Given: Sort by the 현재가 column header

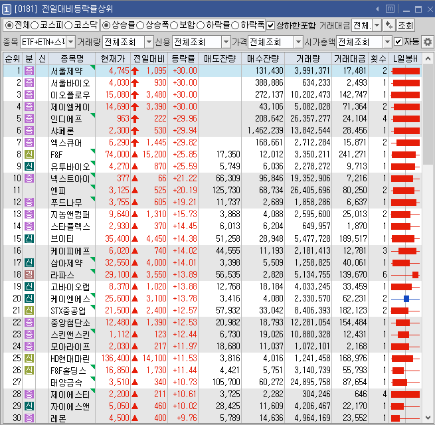Looking at the screenshot, I should point(113,58).
